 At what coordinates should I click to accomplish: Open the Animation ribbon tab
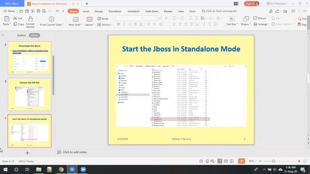(134, 11)
